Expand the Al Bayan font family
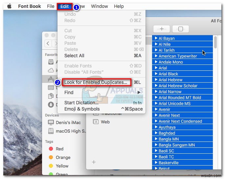Screen dimensions: 225x179 coord(156,38)
